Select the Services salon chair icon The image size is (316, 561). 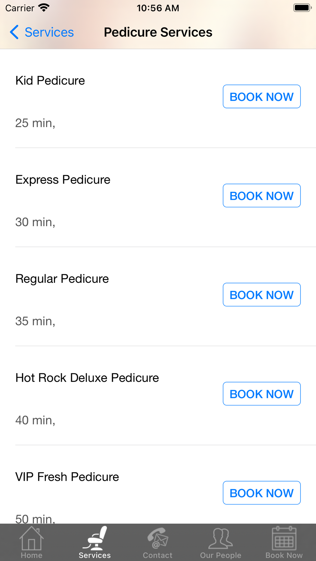(95, 538)
